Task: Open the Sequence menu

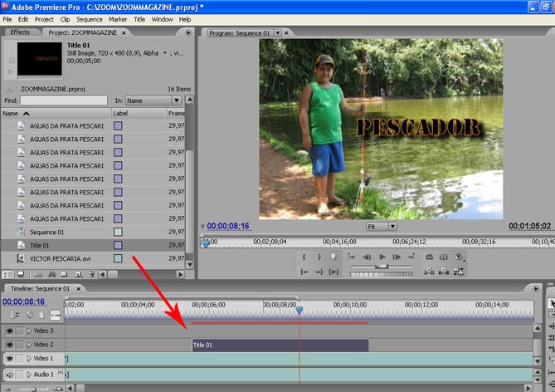Action: [89, 18]
